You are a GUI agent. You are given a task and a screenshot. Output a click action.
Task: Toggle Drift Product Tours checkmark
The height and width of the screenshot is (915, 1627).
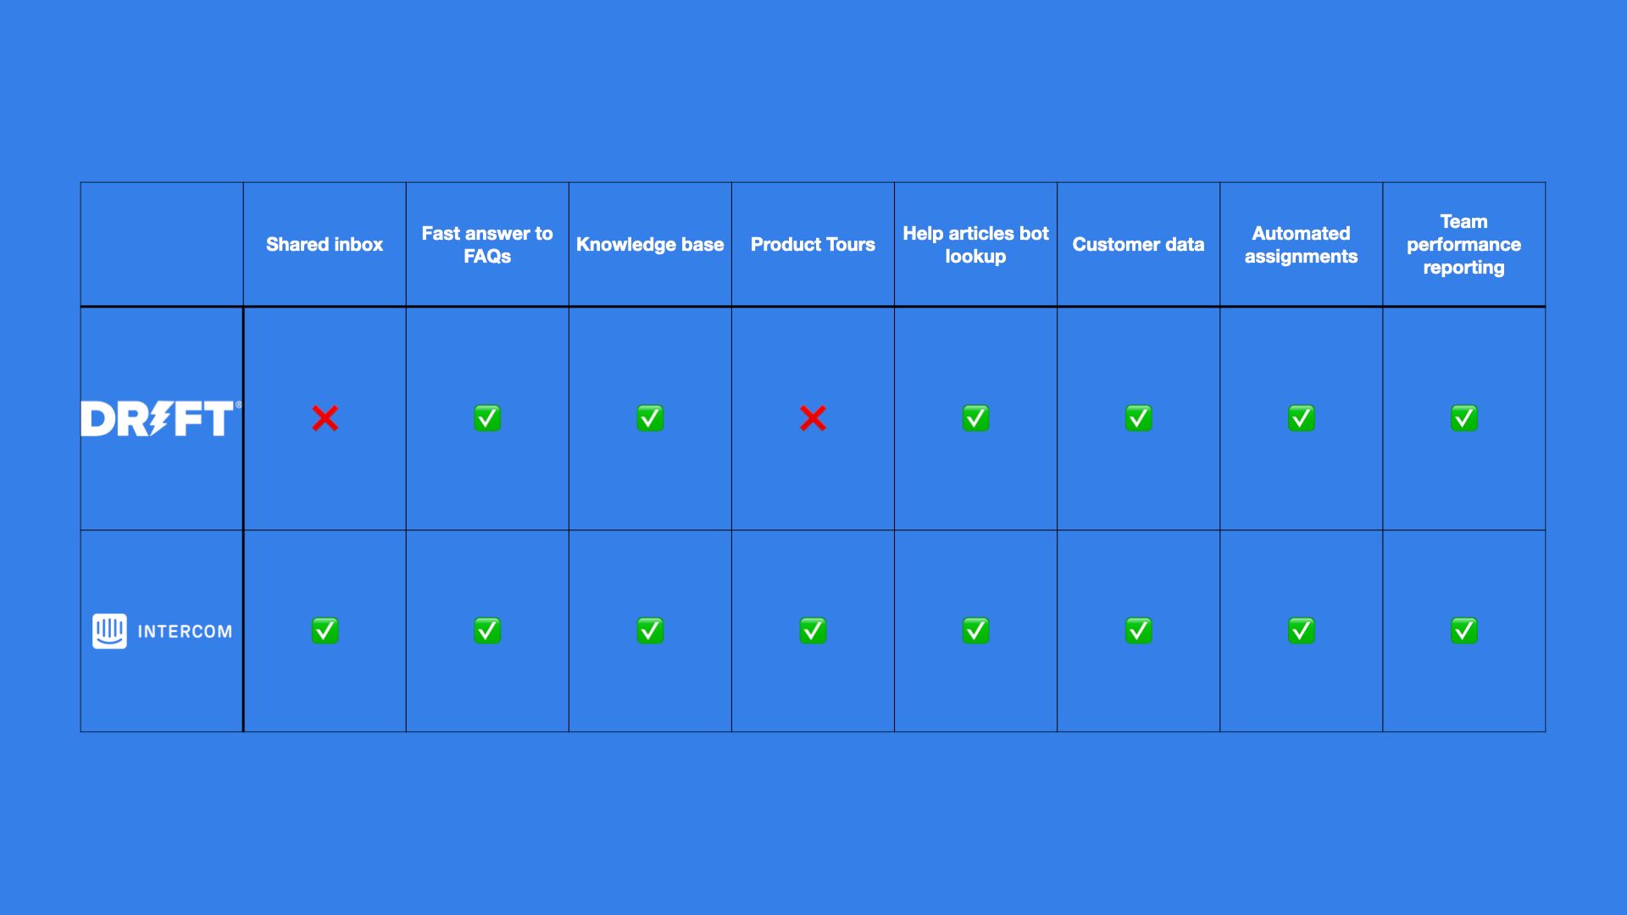813,418
